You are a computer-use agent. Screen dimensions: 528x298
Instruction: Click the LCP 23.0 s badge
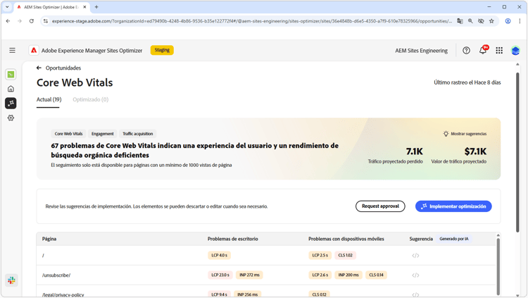[x=220, y=275]
